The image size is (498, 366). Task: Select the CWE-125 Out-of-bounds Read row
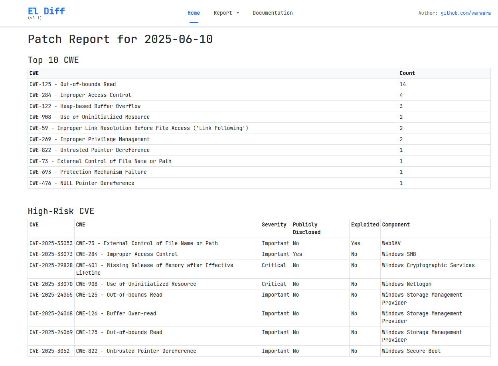[x=73, y=84]
